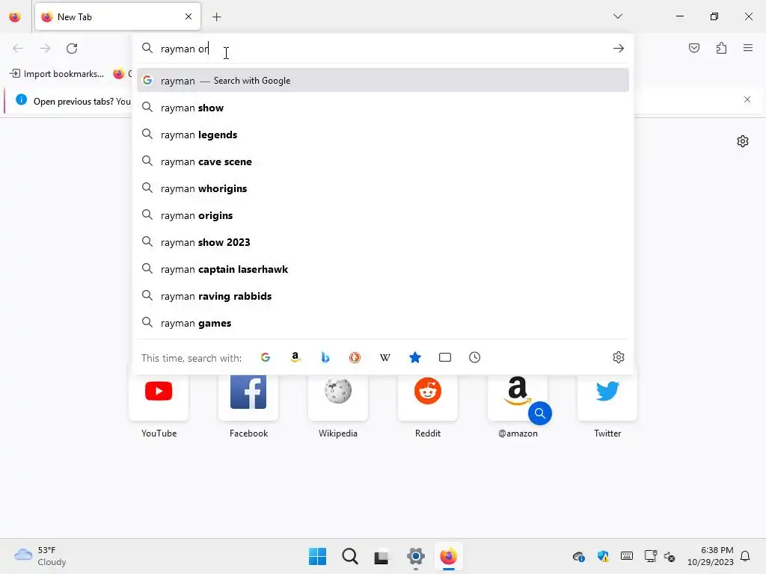Open weather widget showing 53°F Cloudy
This screenshot has width=766, height=574.
[41, 556]
